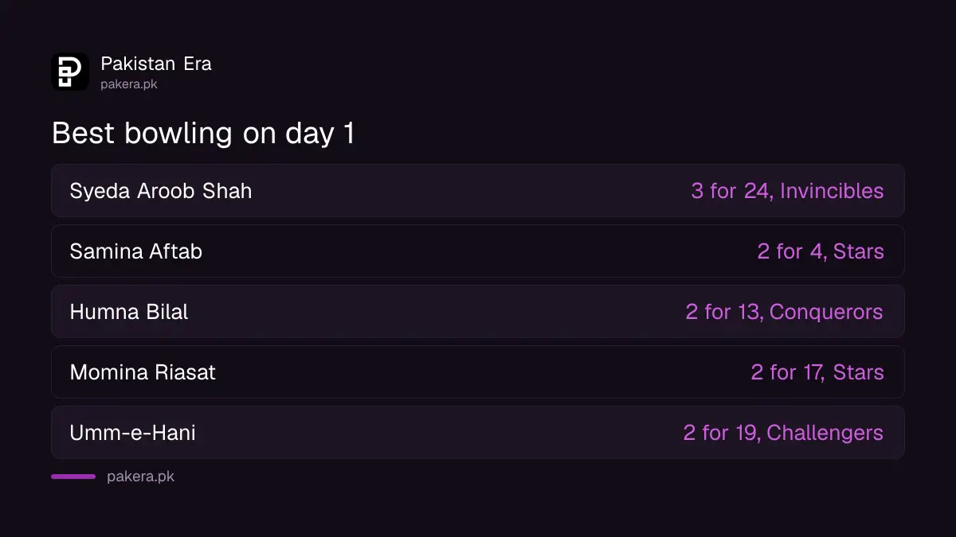
Task: Click the purple footer accent bar
Action: click(73, 477)
